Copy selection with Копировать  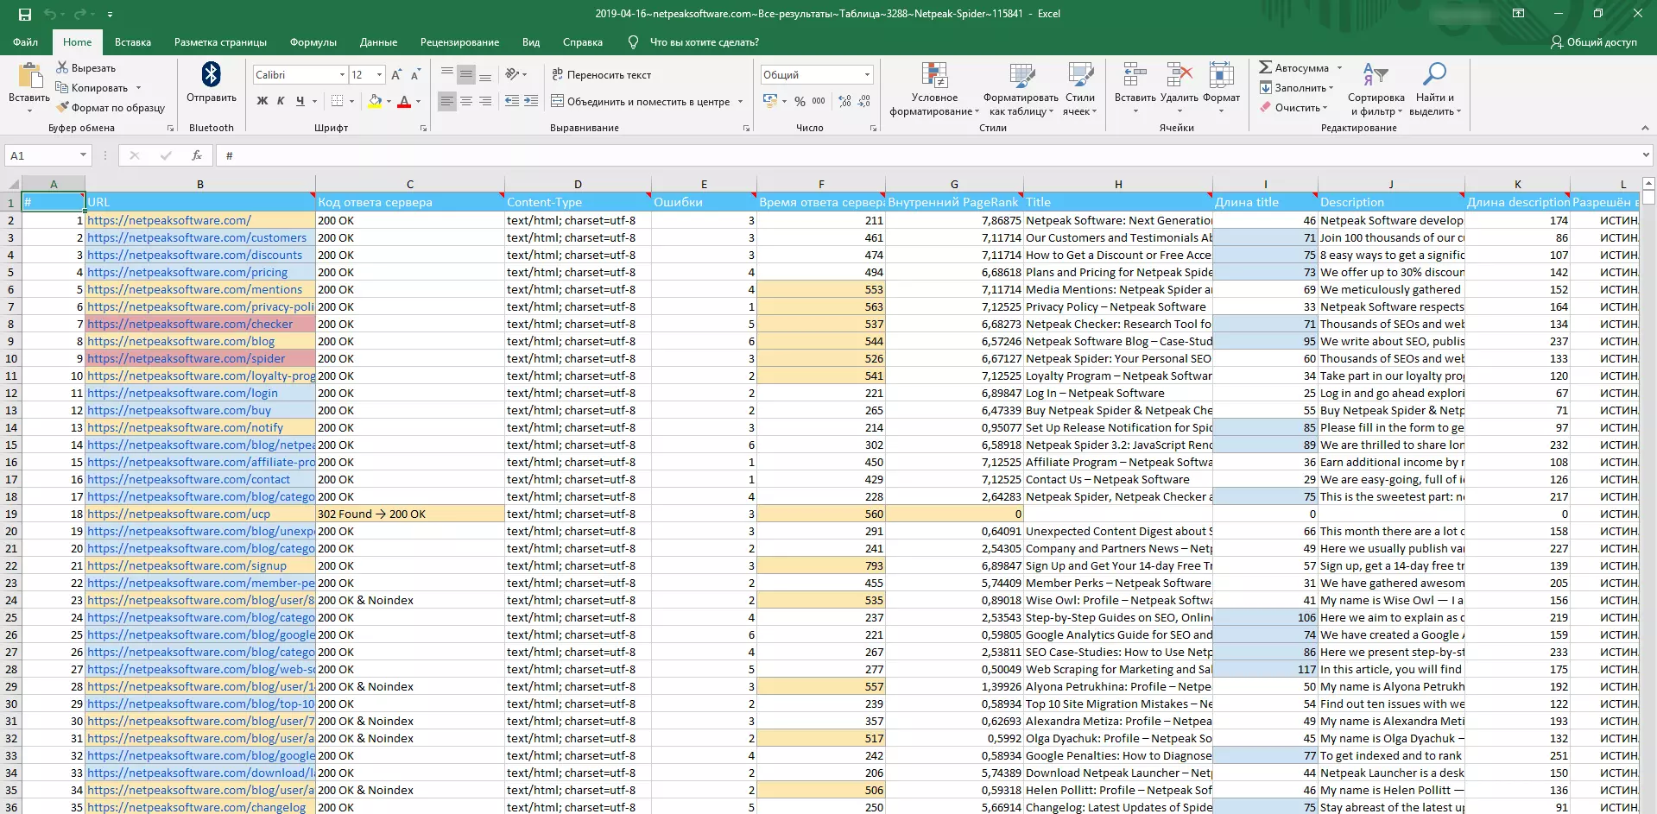point(92,88)
